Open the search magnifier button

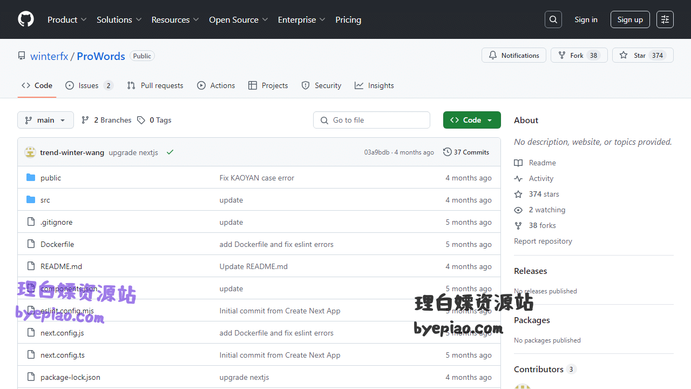pos(553,19)
